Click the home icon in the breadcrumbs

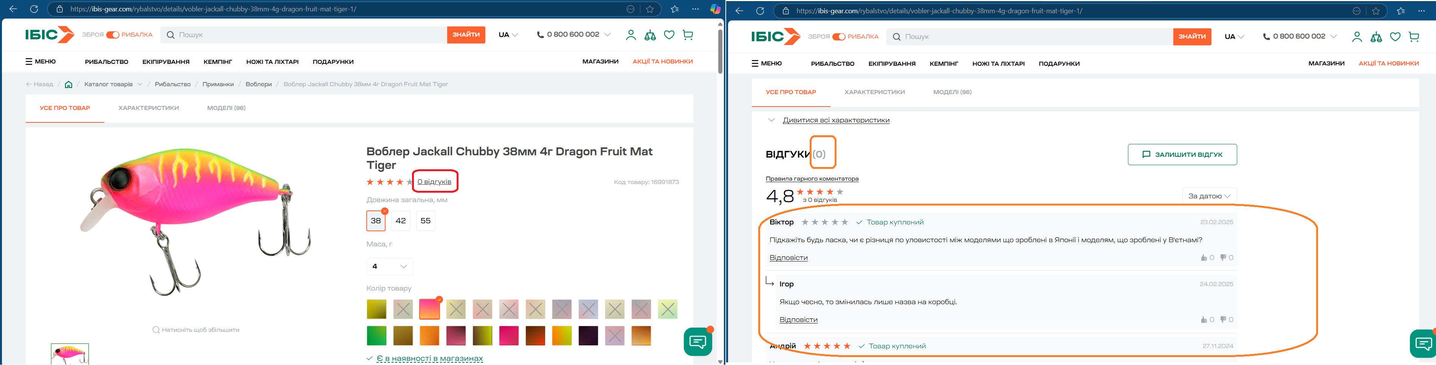[x=68, y=85]
